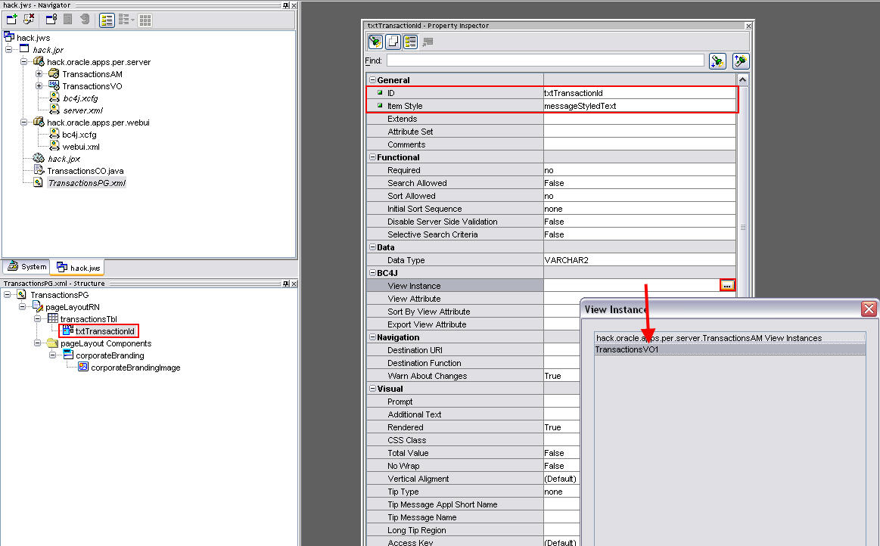Viewport: 880px width, 546px height.
Task: Create a new file using the Navigator toolbar icon
Action: tap(11, 20)
